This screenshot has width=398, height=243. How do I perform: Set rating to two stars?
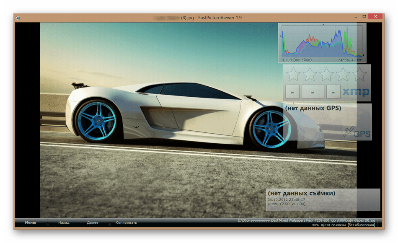click(310, 74)
